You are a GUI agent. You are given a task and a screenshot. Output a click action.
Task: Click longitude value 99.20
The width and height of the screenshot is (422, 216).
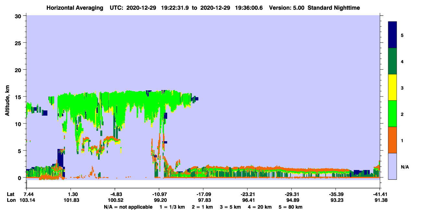click(160, 200)
